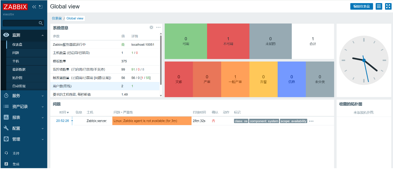
Task: Open 问题 in the sidebar
Action: [16, 53]
